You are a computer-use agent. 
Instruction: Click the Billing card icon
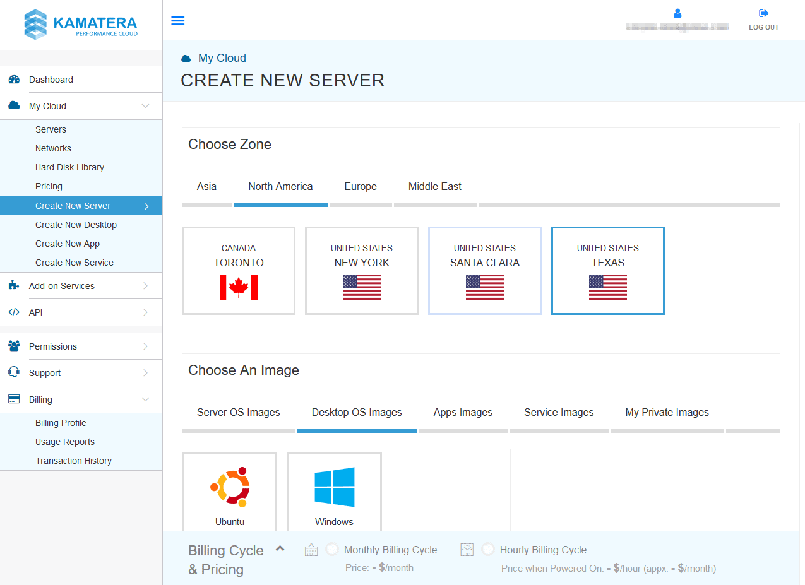click(x=14, y=399)
